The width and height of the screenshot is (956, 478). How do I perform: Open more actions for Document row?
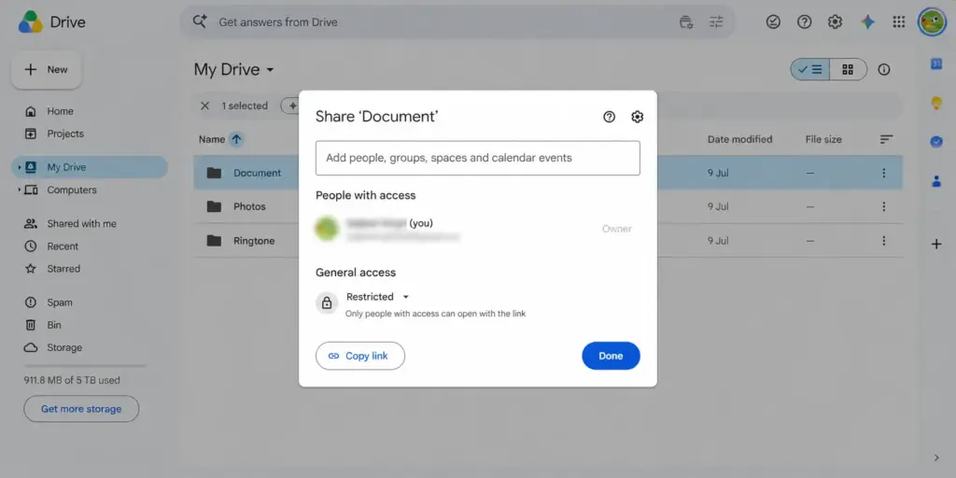click(x=883, y=173)
